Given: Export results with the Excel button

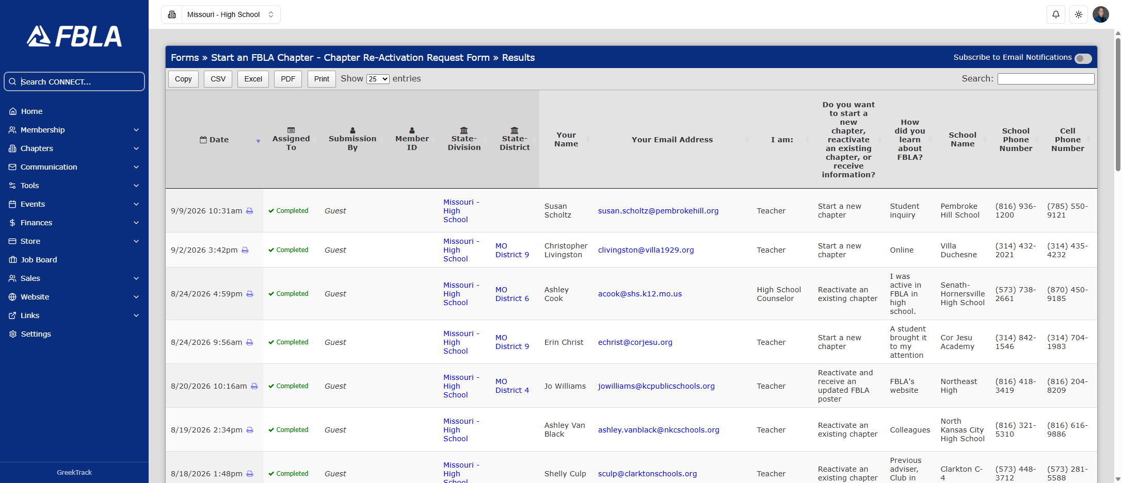Looking at the screenshot, I should point(253,79).
